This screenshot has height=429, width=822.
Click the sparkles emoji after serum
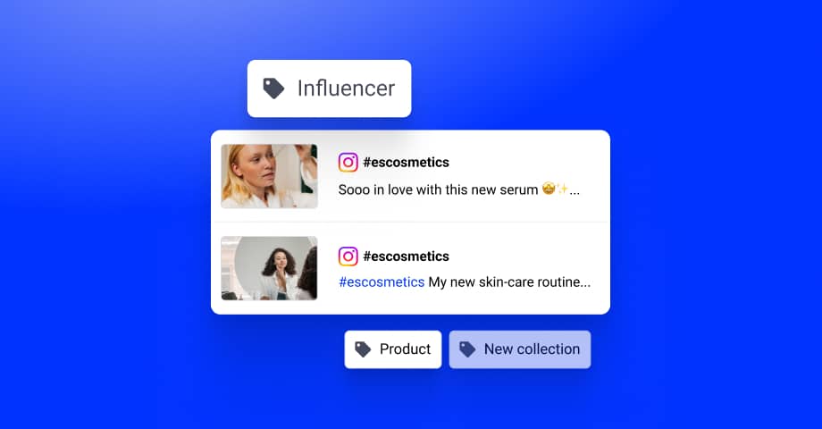[x=563, y=189]
